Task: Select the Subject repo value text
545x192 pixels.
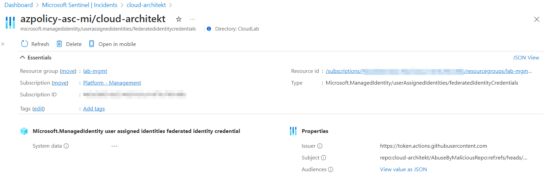Action: click(454, 158)
